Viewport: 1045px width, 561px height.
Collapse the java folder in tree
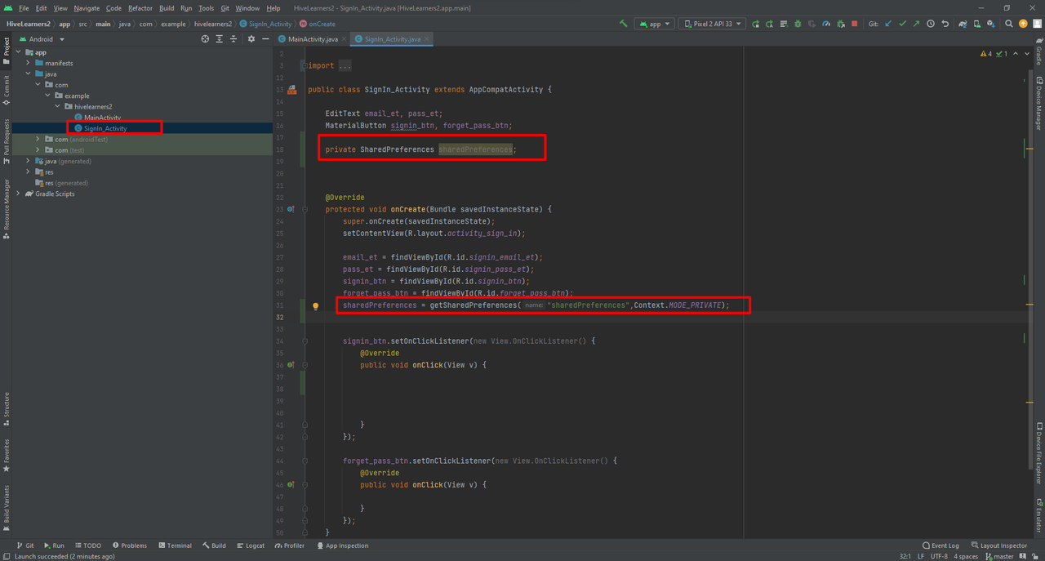pyautogui.click(x=29, y=73)
